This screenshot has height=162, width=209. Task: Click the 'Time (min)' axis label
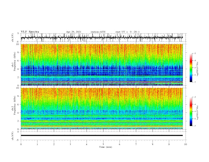click(106, 147)
